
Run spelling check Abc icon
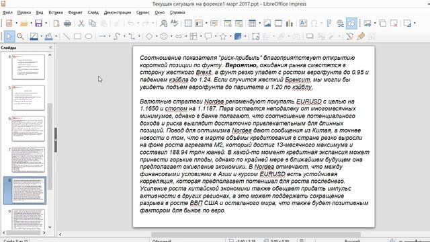tap(175, 24)
